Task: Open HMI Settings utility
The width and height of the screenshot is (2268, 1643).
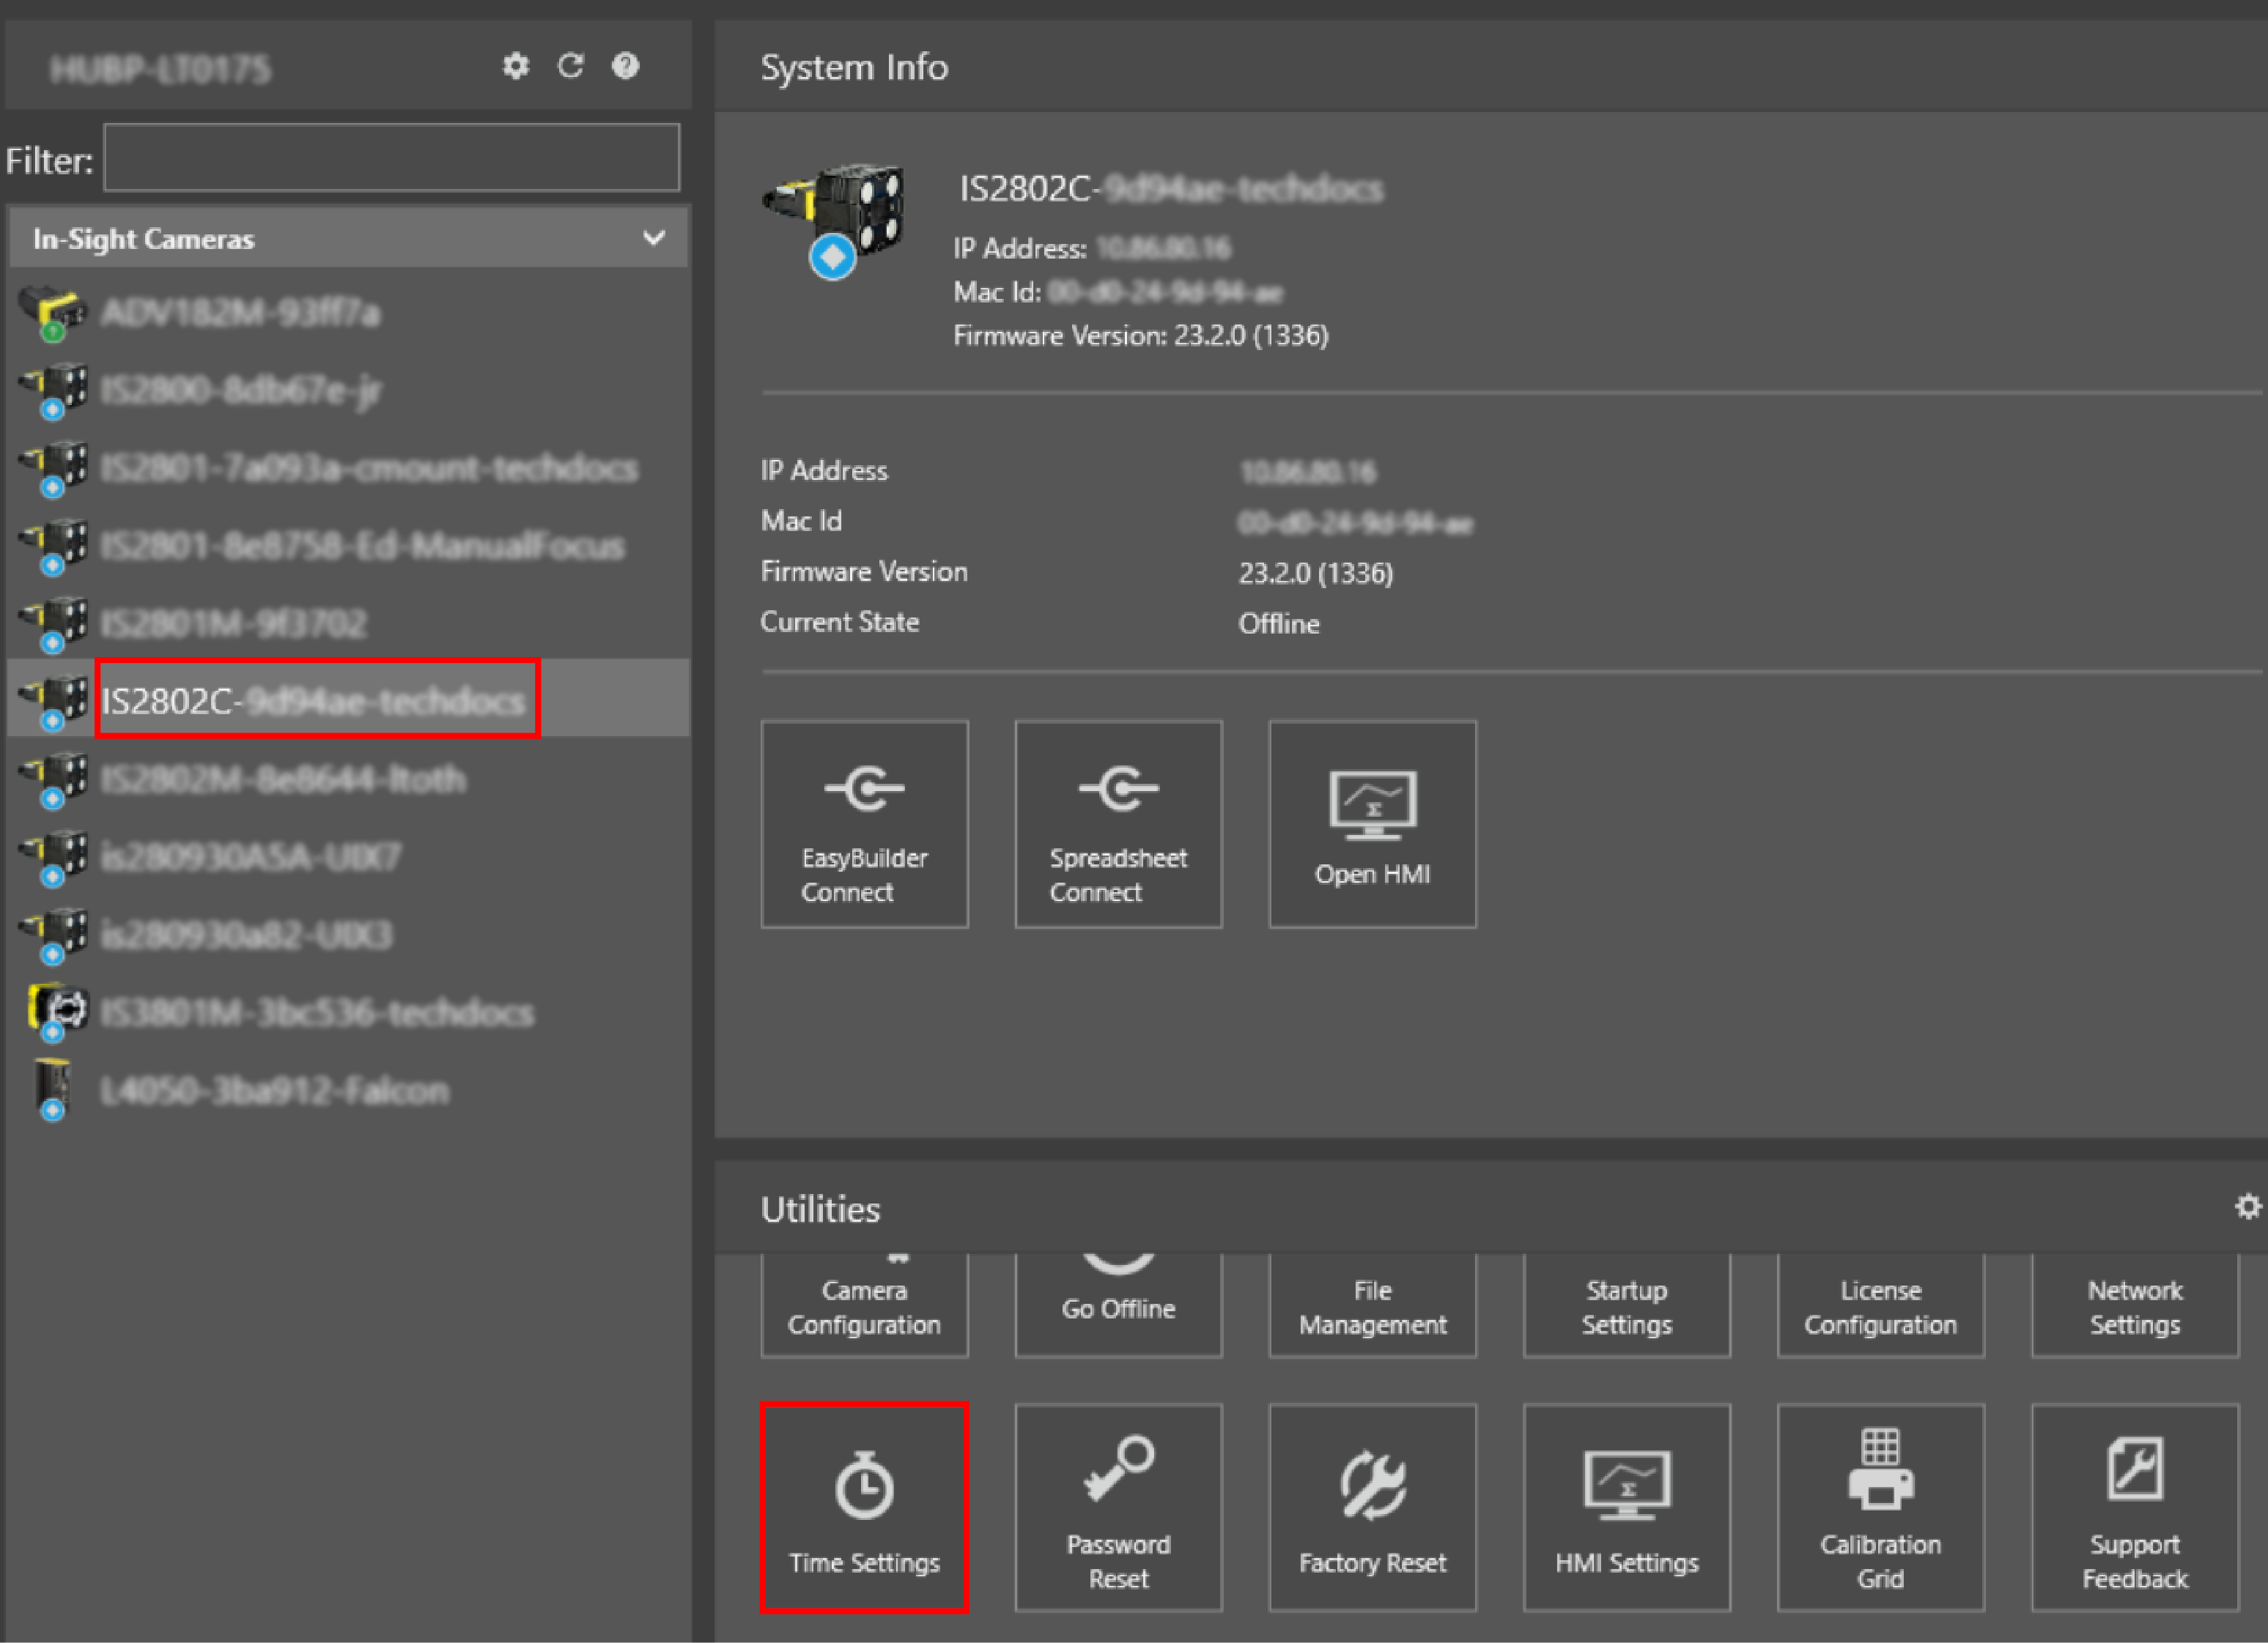Action: [1626, 1507]
